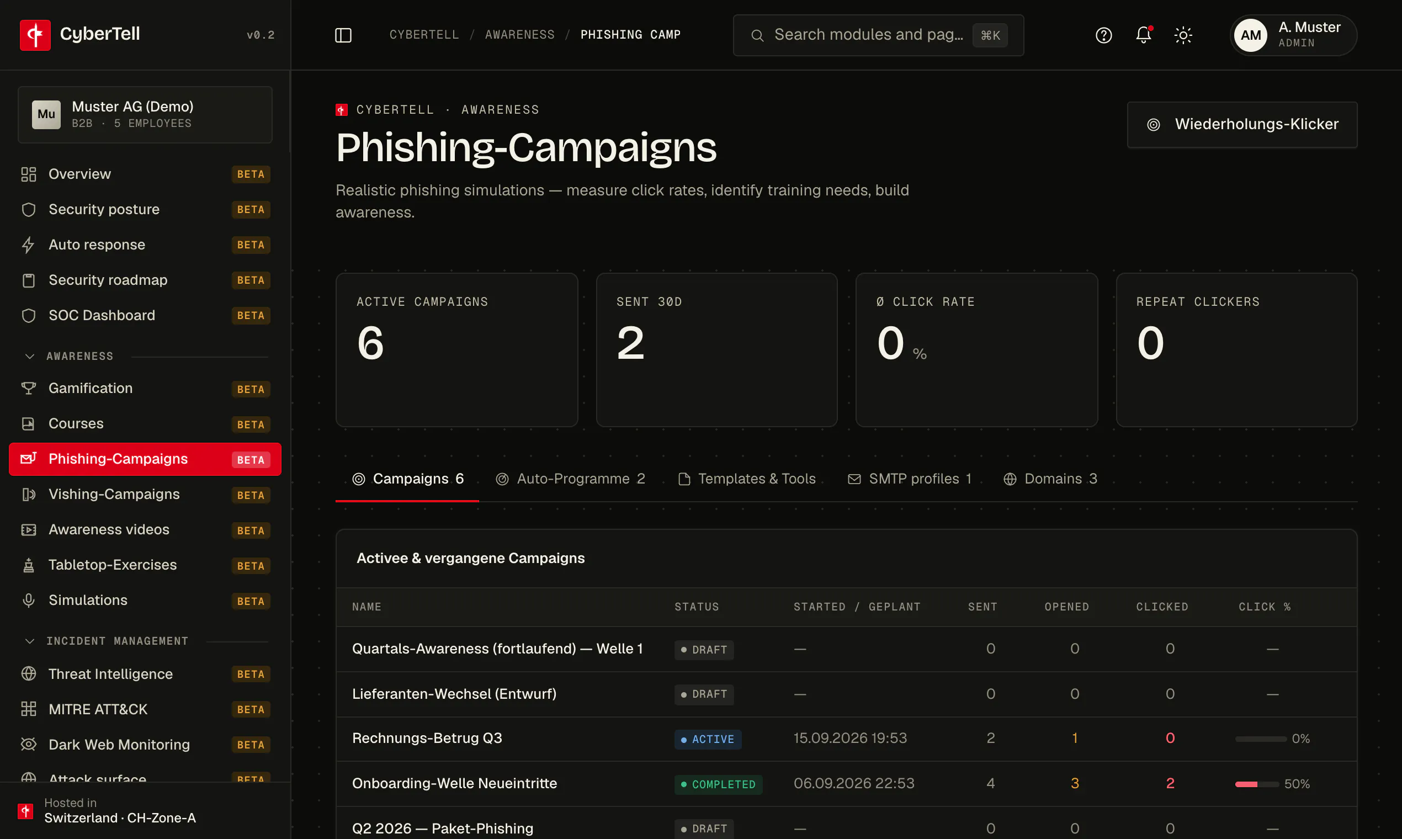This screenshot has width=1402, height=839.
Task: Open campaign Rechnungs-Betrug Q3
Action: pos(427,739)
